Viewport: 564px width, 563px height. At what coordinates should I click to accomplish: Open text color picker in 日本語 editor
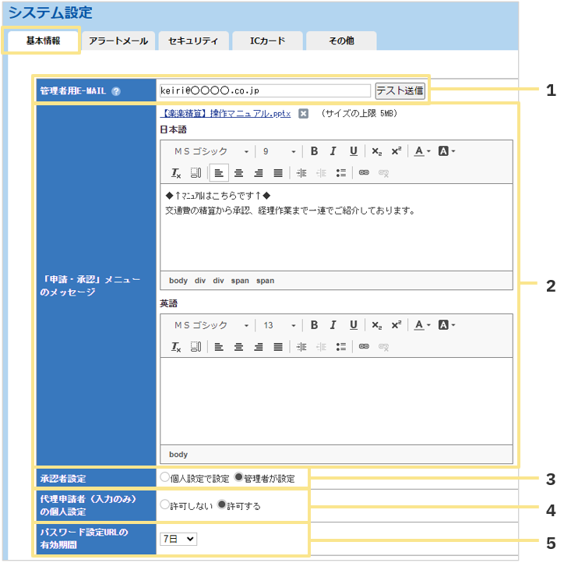tap(421, 151)
